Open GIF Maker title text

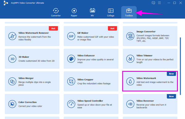coord(83,33)
